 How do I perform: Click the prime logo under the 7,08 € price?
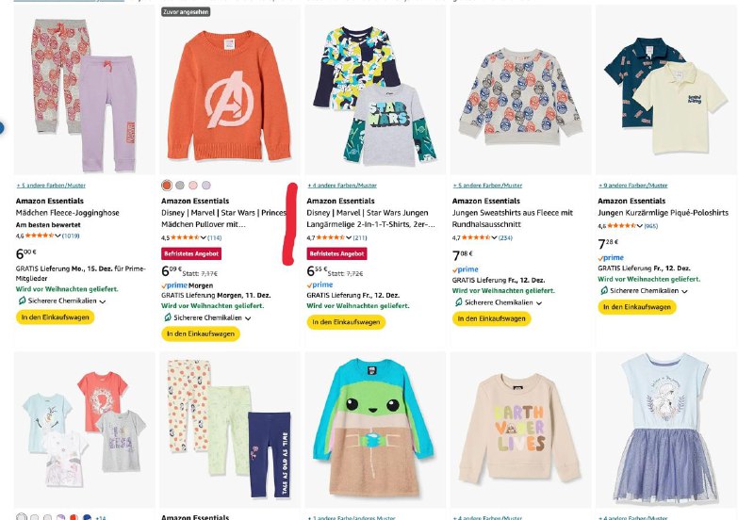coord(466,269)
